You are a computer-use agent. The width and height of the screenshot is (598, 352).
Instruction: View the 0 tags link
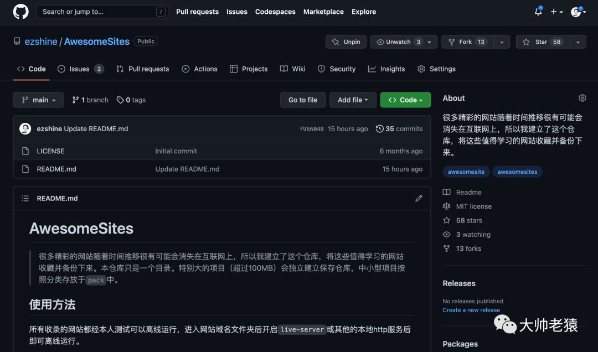131,100
